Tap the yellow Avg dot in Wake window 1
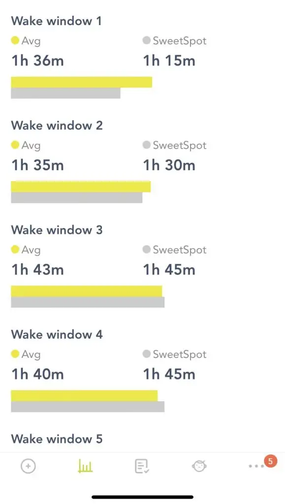 click(15, 40)
